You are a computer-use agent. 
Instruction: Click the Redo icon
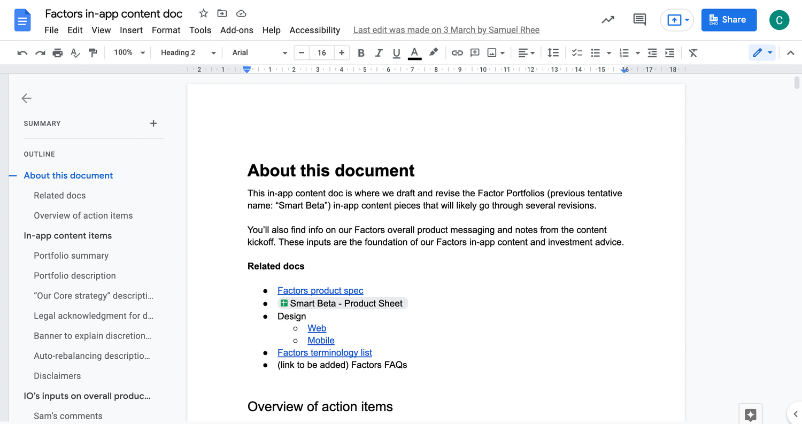coord(40,52)
